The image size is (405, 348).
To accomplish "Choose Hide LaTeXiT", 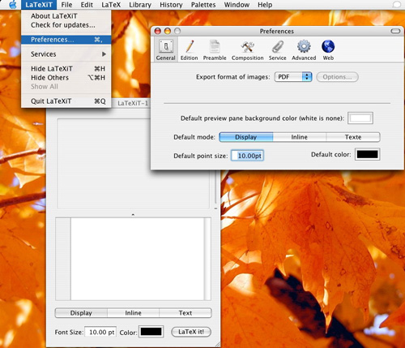I will (x=66, y=69).
